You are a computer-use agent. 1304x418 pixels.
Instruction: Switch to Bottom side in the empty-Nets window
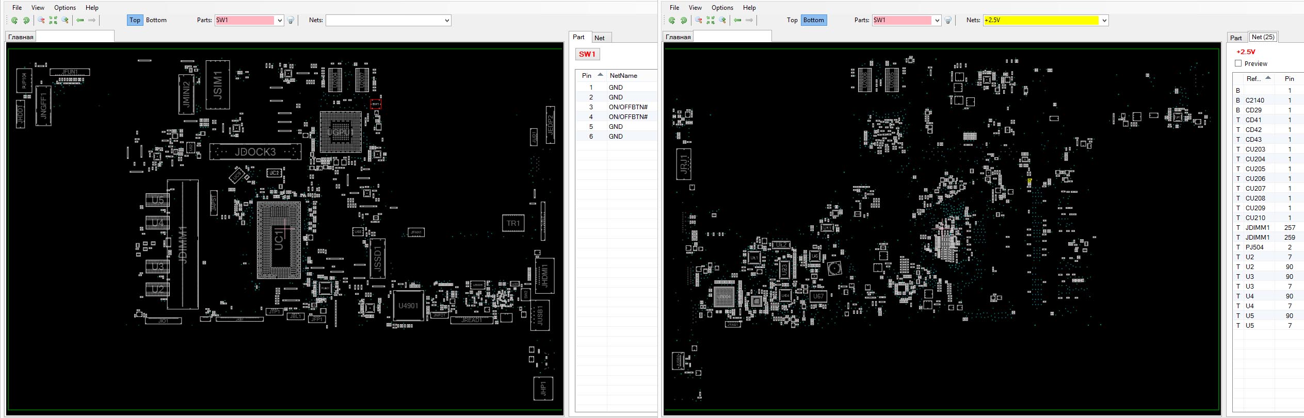pos(156,20)
